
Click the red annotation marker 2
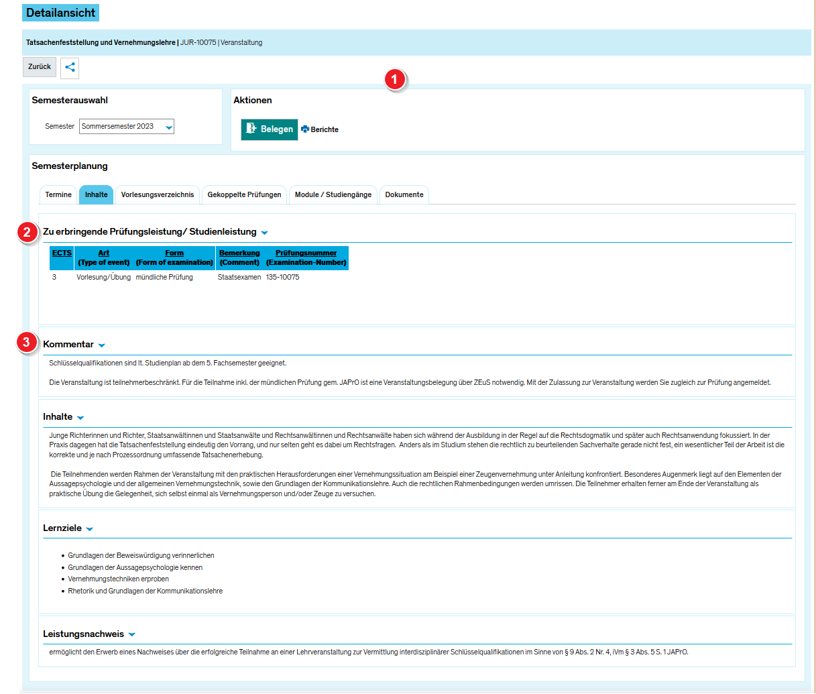coord(27,233)
